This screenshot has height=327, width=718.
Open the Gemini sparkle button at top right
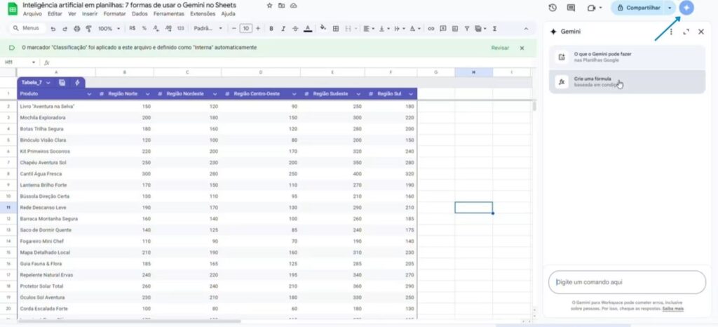686,8
